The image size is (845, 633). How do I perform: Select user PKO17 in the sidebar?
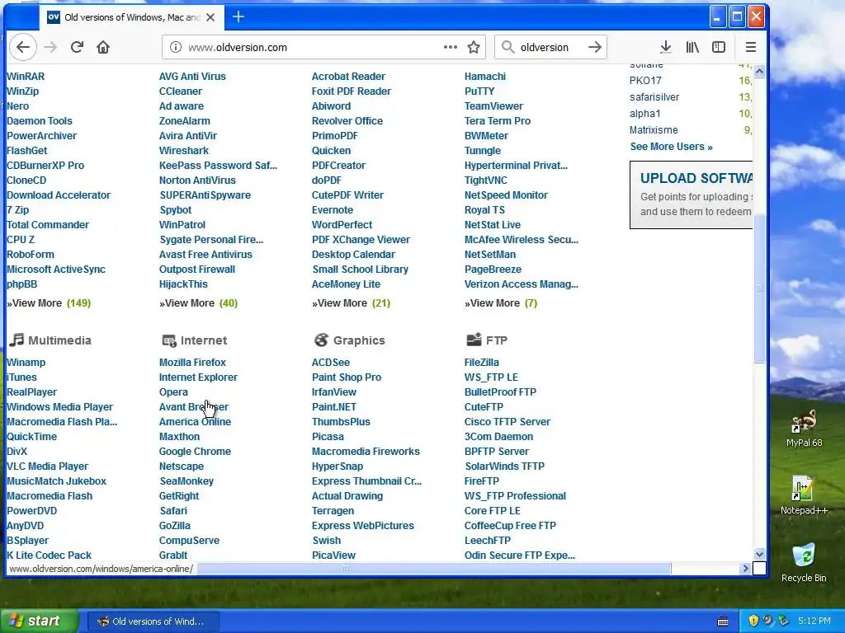[x=645, y=81]
